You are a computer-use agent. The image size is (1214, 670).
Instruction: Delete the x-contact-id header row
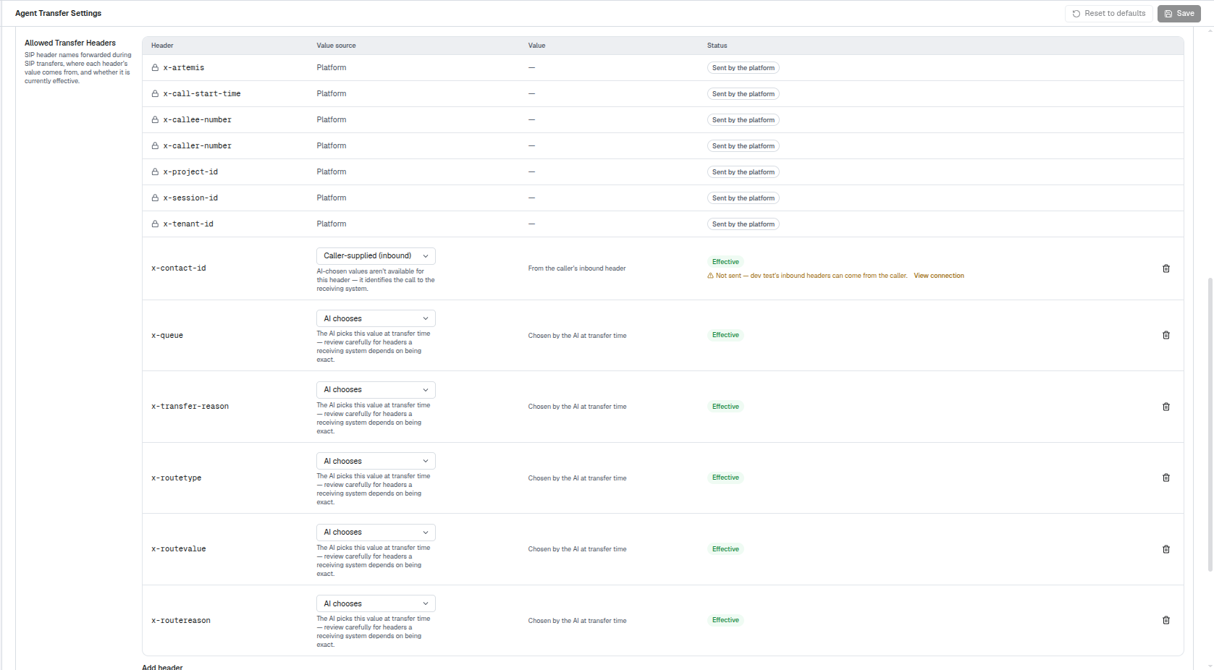1165,268
